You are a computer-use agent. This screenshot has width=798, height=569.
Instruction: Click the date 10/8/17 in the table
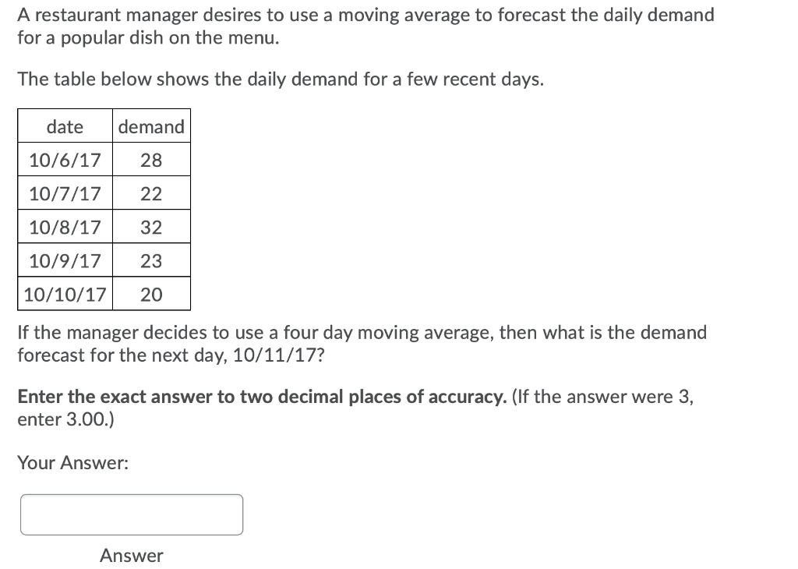[x=64, y=227]
